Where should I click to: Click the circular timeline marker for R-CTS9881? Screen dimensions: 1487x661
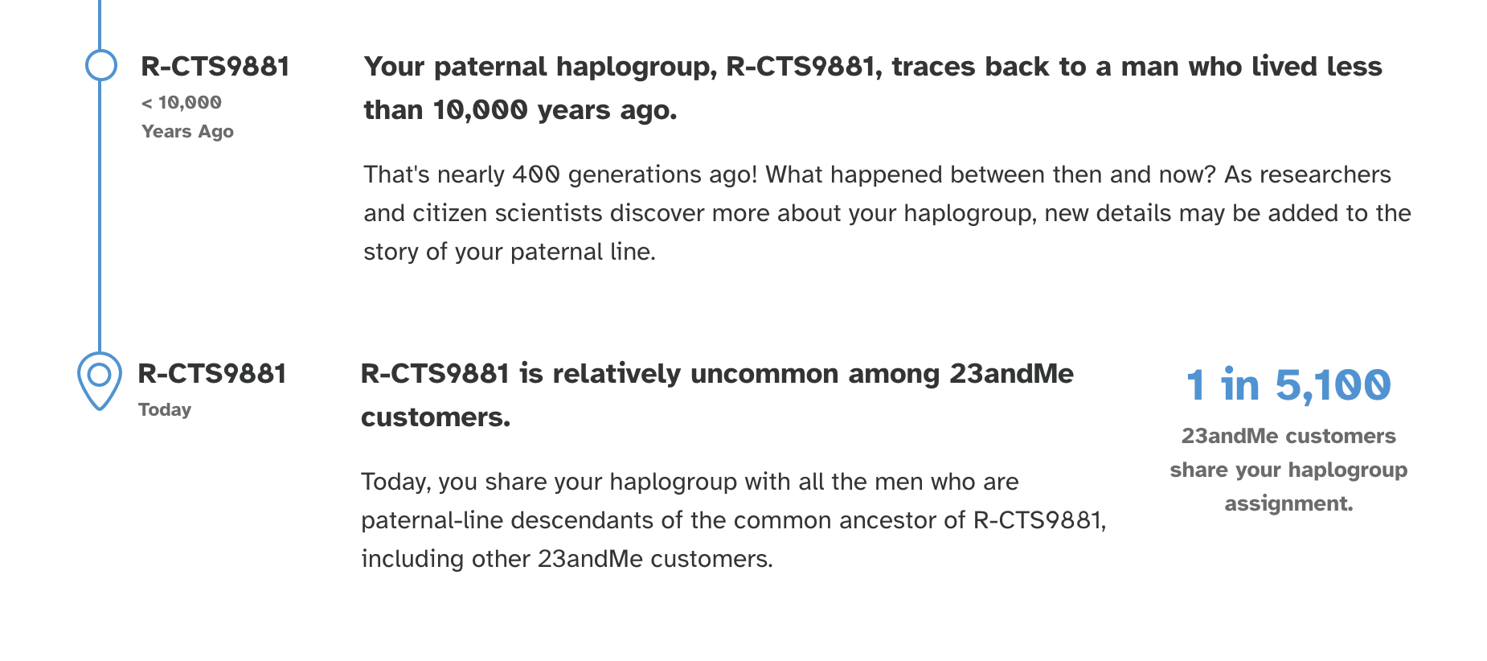101,65
